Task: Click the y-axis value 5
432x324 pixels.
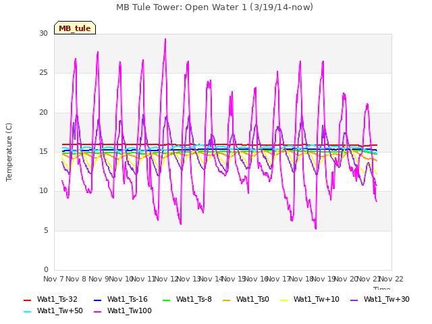Action: [46, 230]
